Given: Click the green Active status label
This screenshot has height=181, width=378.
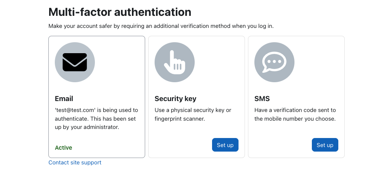Looking at the screenshot, I should (64, 147).
